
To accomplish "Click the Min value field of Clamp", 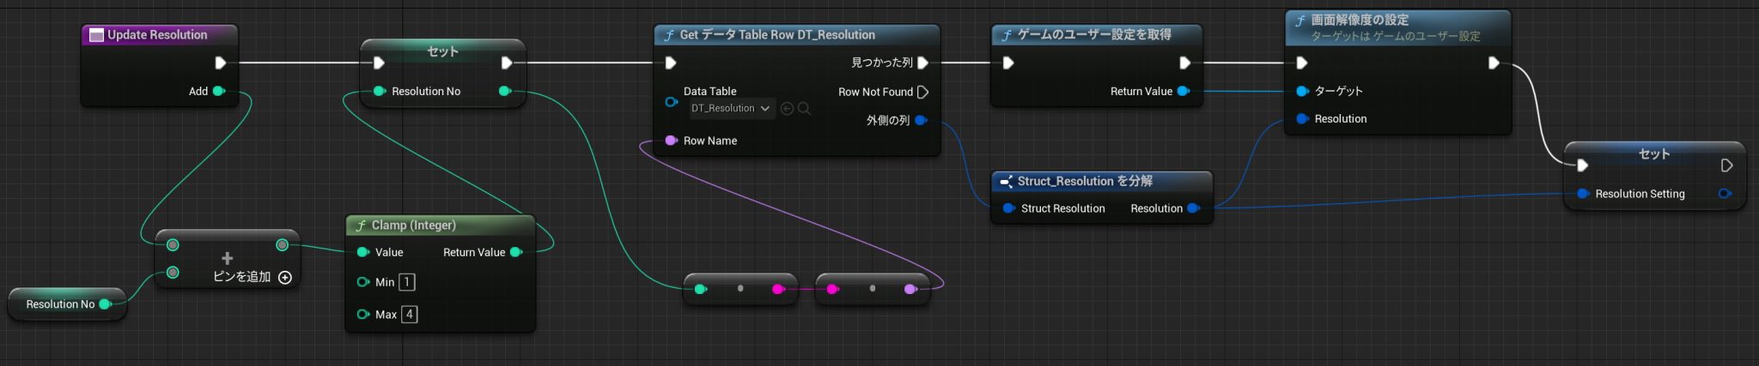I will [406, 282].
